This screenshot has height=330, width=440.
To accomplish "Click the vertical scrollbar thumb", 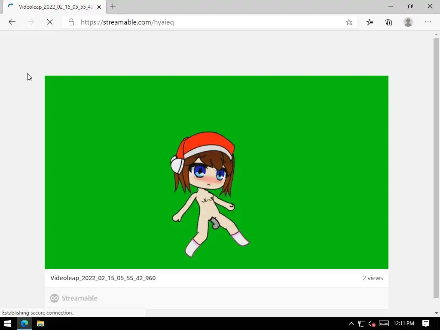I will click(436, 168).
